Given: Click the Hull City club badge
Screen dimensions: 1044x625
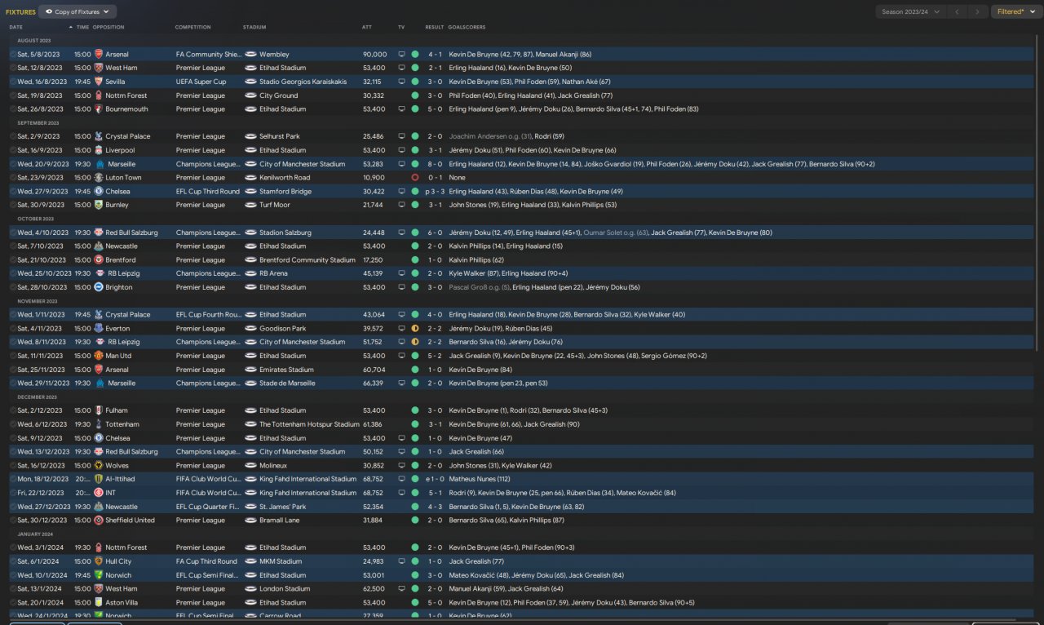Looking at the screenshot, I should (99, 561).
